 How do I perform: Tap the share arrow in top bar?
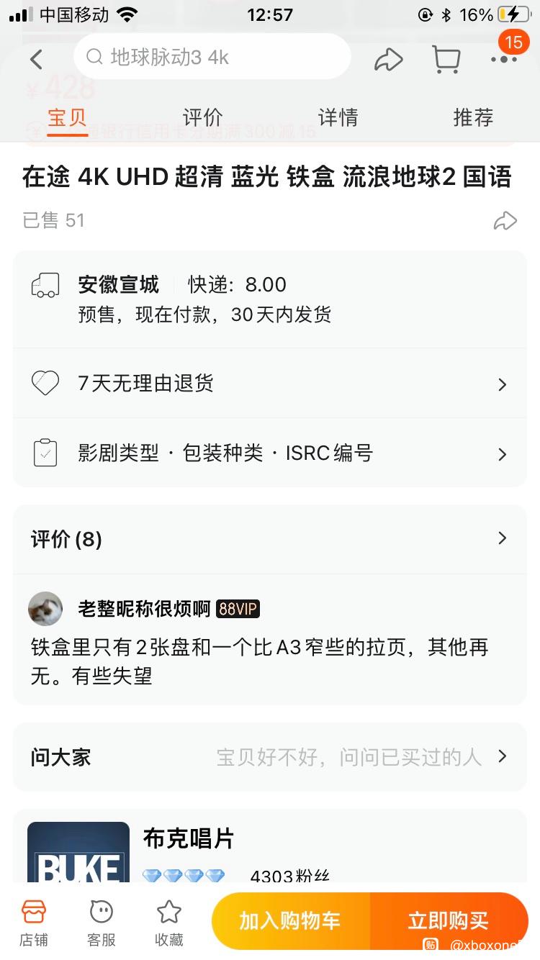[388, 59]
